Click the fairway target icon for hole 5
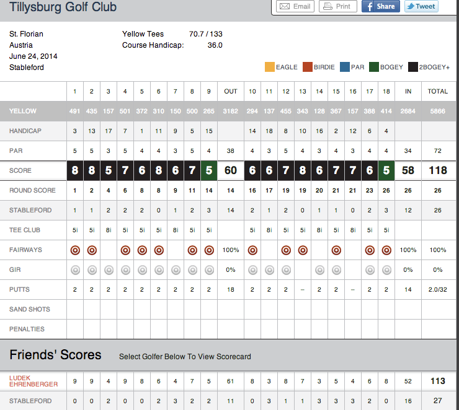 point(142,250)
